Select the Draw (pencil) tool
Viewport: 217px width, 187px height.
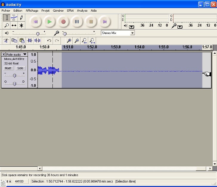21,18
